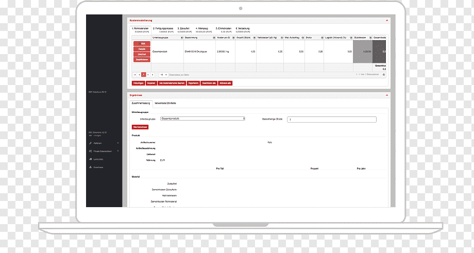
Task: Switch to the 2. Fertigungsprozess tab
Action: tap(163, 29)
